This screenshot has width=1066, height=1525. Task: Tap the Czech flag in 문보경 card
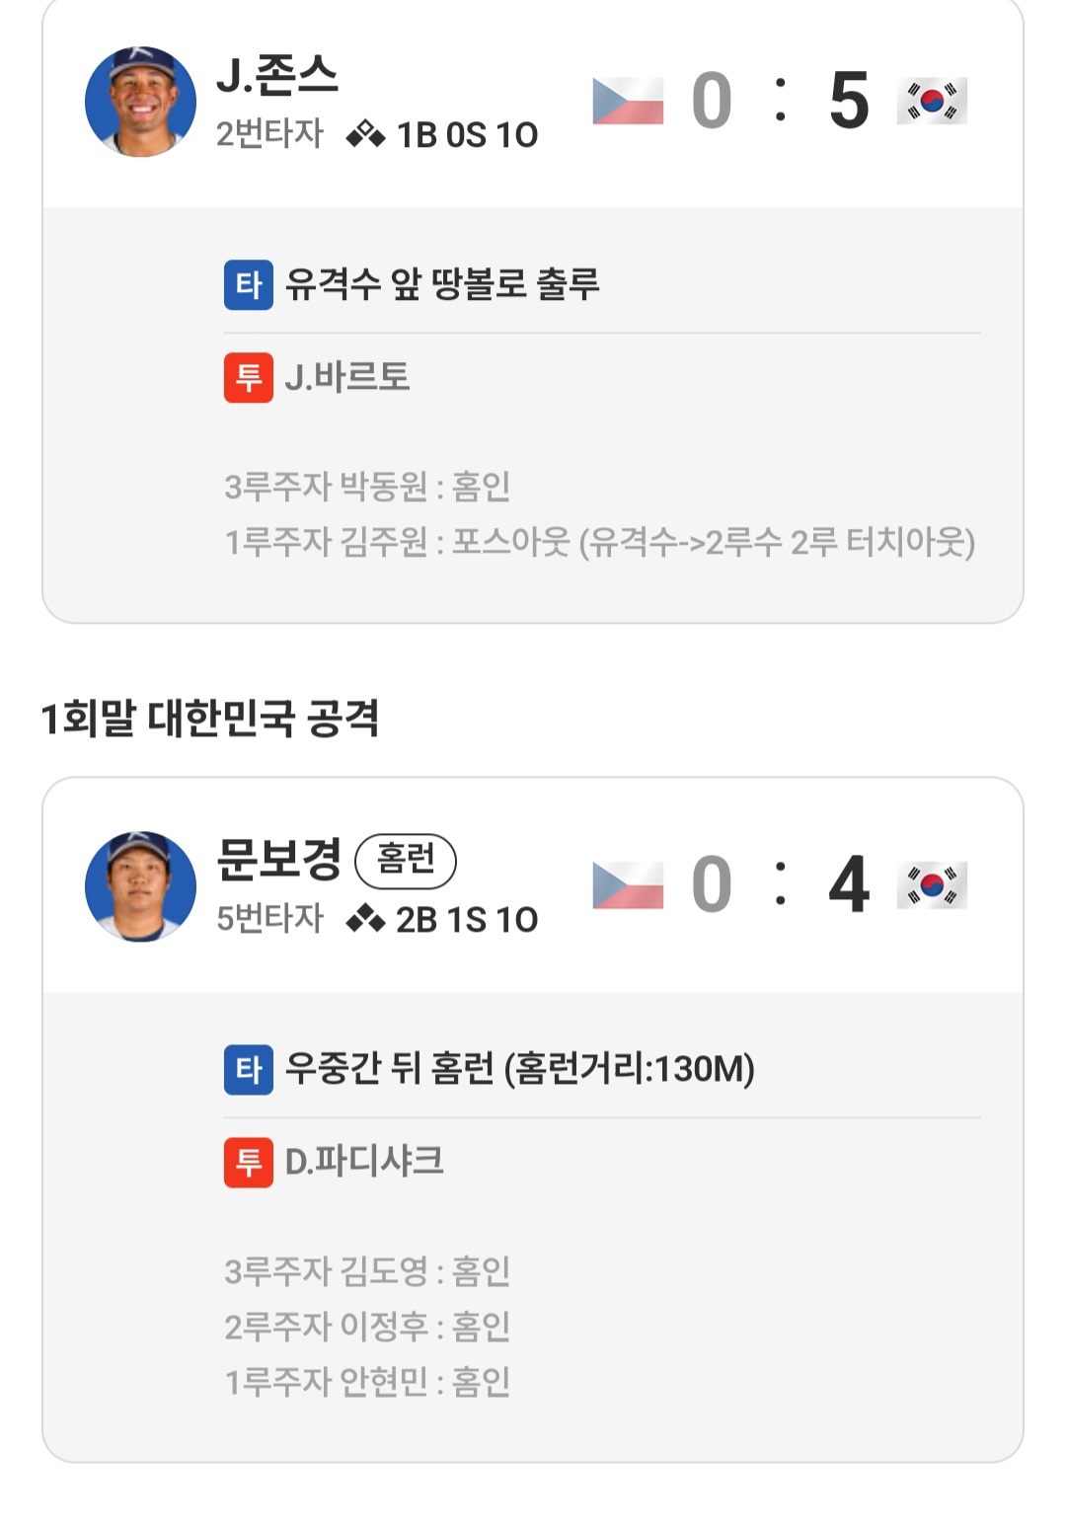(628, 885)
